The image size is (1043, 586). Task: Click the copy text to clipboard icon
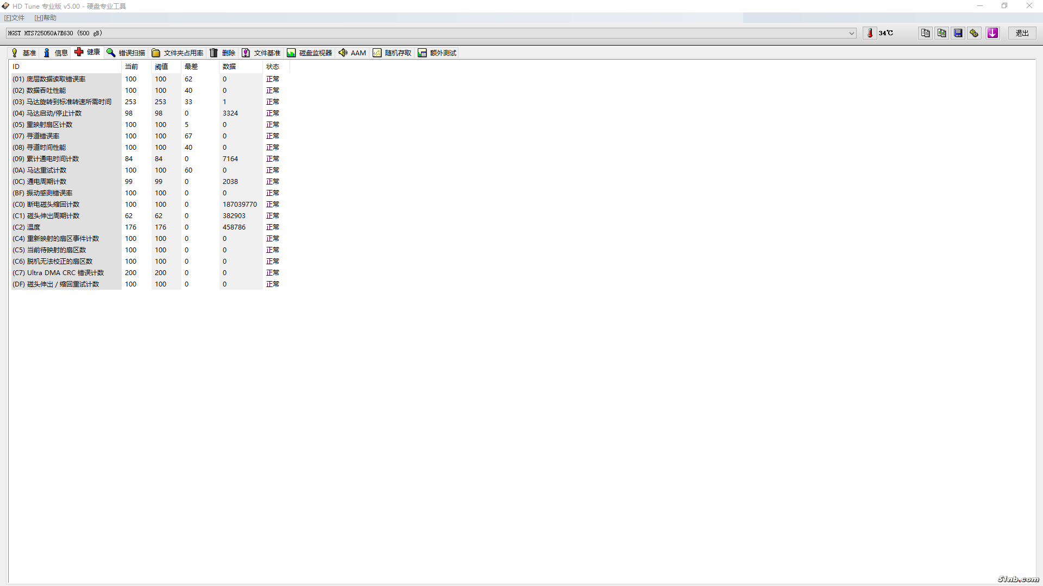coord(925,33)
